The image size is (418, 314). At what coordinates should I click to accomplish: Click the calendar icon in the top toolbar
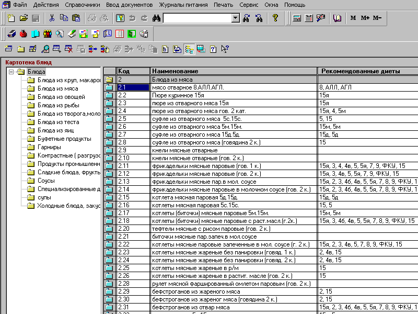tap(309, 18)
